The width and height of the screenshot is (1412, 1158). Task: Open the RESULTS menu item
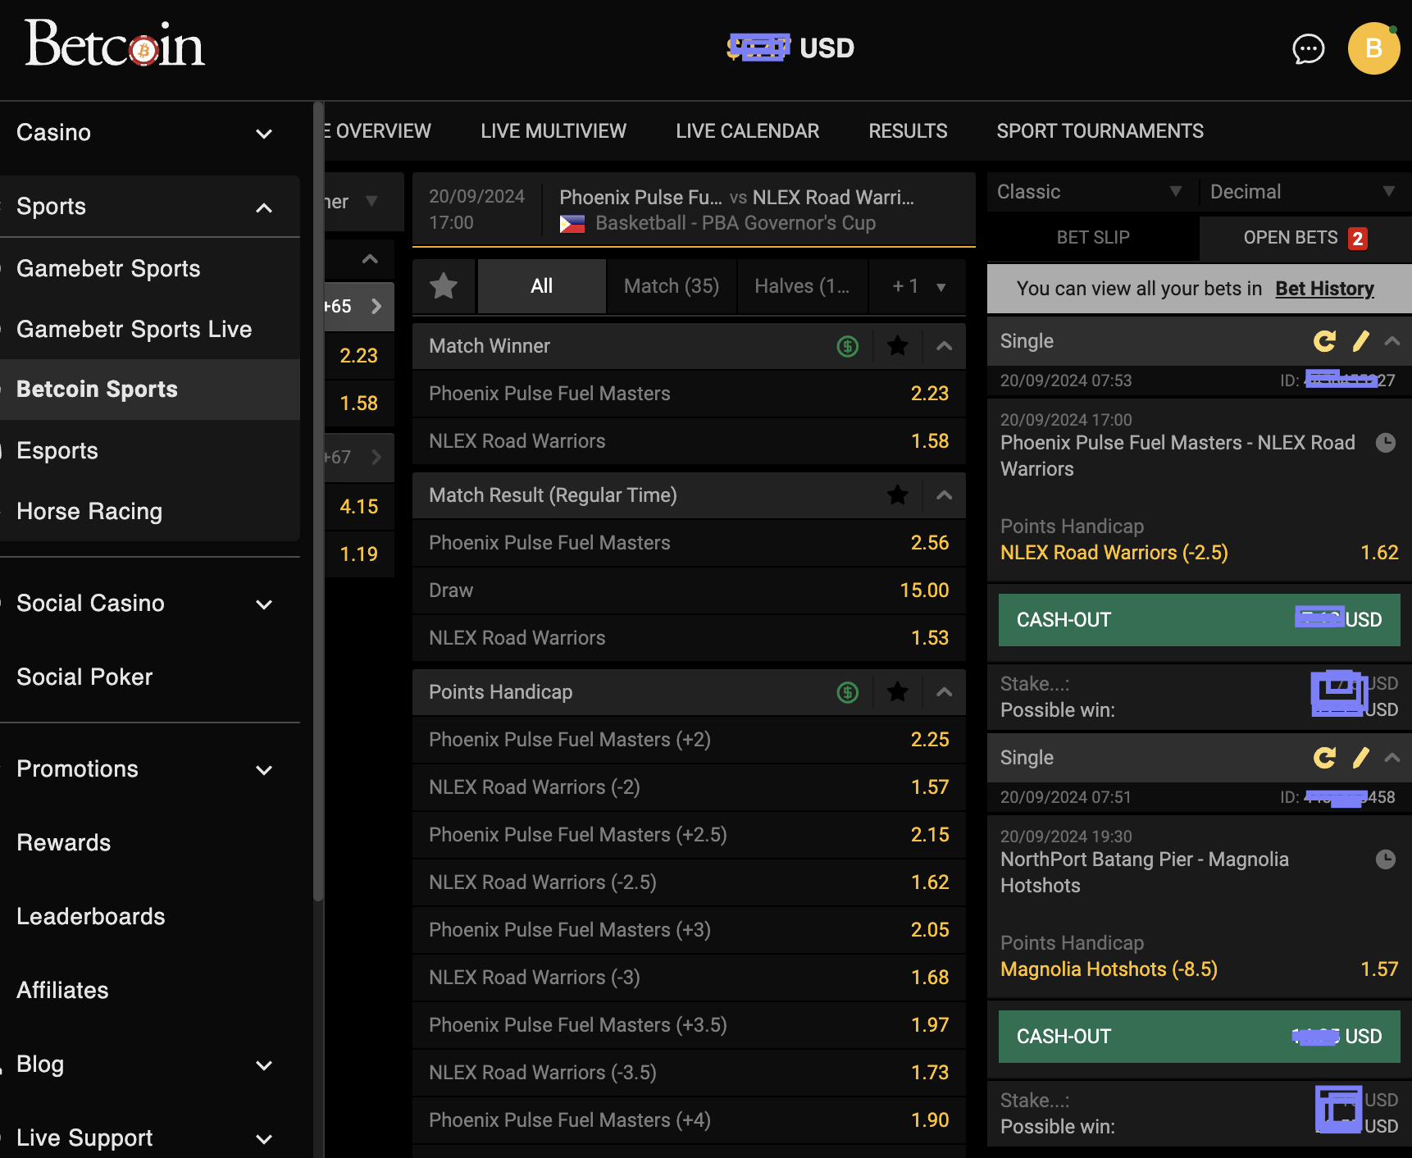908,131
